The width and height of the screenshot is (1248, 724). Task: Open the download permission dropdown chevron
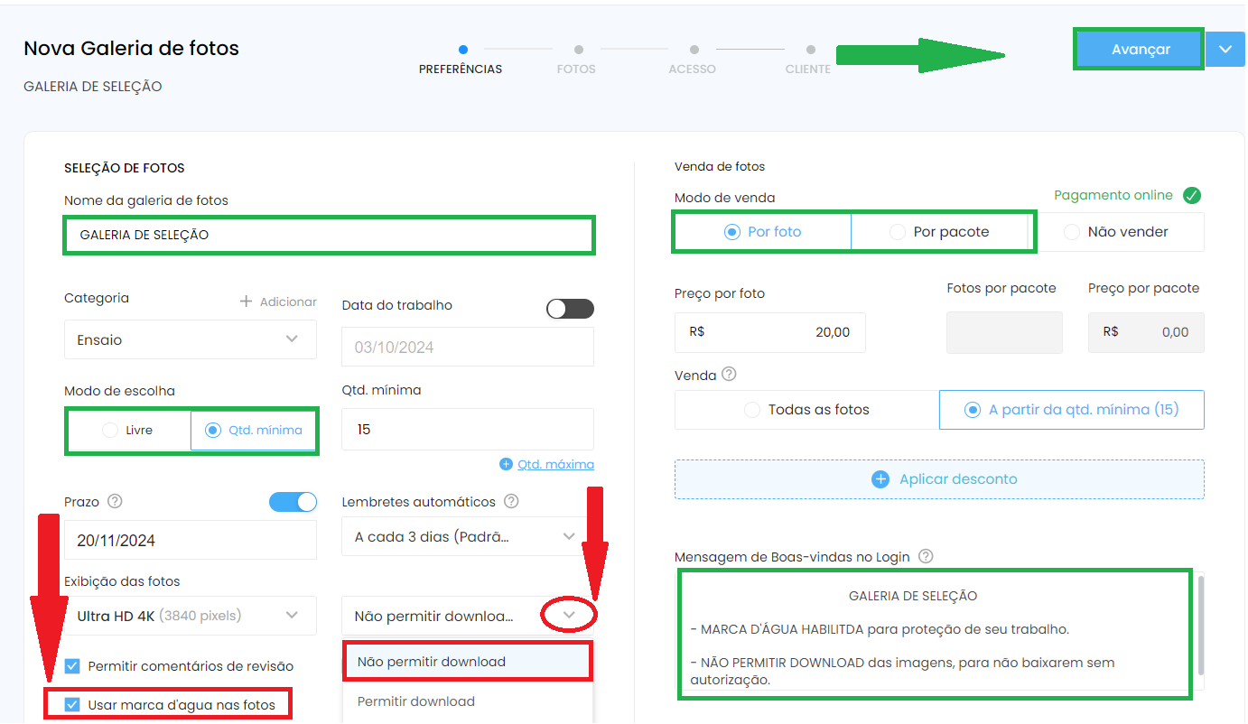click(x=569, y=616)
